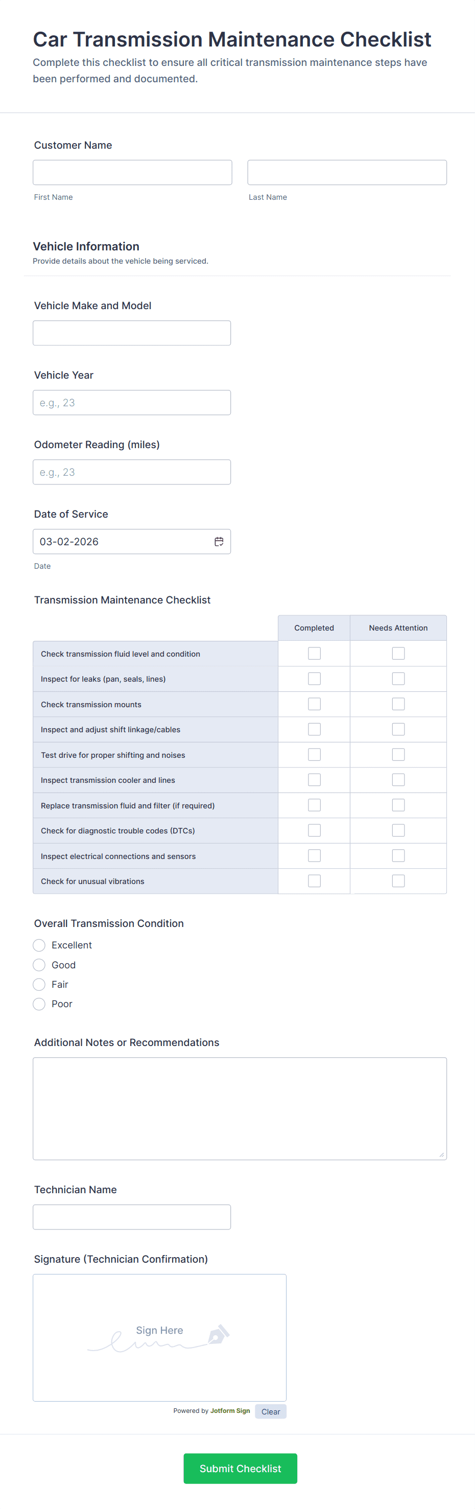Focus the Last Name field
Image resolution: width=475 pixels, height=1509 pixels.
(x=347, y=172)
